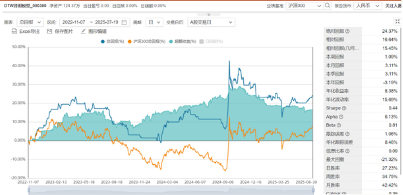The width and height of the screenshot is (403, 195).
Task: Click the start date 2022-11-07 field
Action: pyautogui.click(x=75, y=22)
